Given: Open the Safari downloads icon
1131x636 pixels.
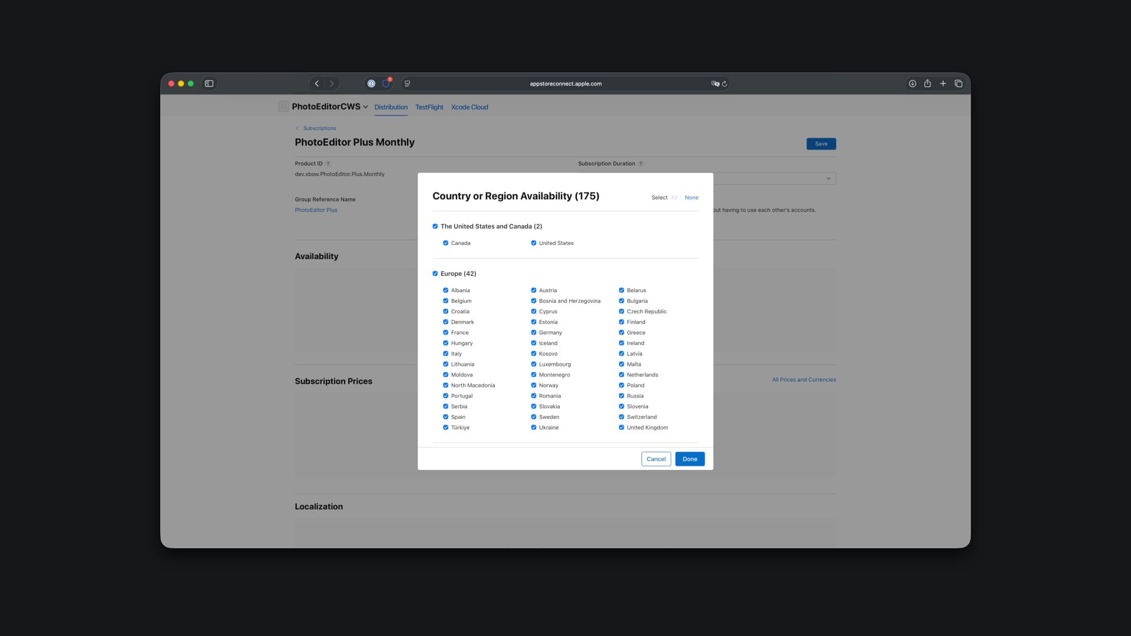Looking at the screenshot, I should [x=912, y=84].
